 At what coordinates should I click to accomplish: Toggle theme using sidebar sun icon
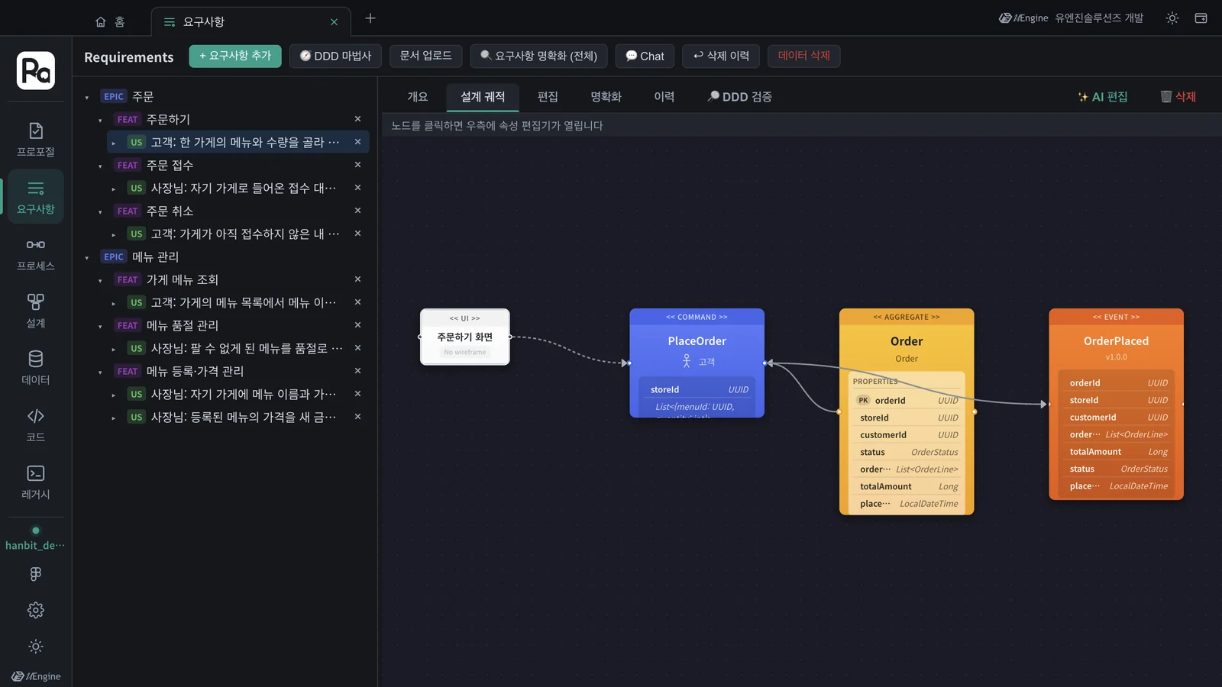point(36,647)
